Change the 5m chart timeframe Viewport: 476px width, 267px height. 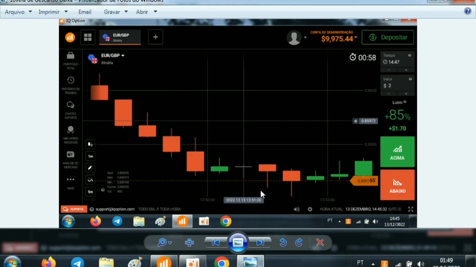point(90,192)
